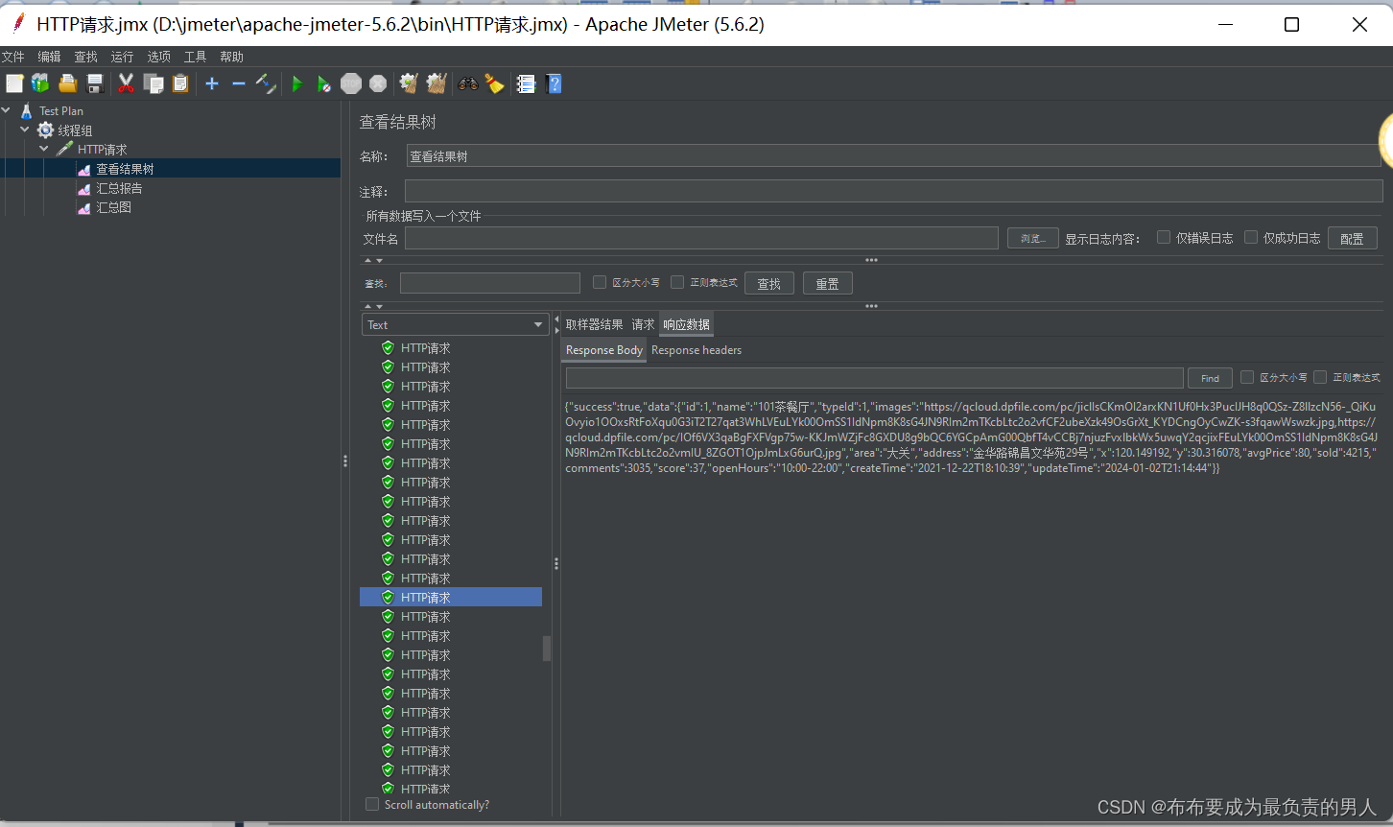The width and height of the screenshot is (1393, 827).
Task: Toggle 正则表达式 checkbox next to 查找 button
Action: coord(677,282)
